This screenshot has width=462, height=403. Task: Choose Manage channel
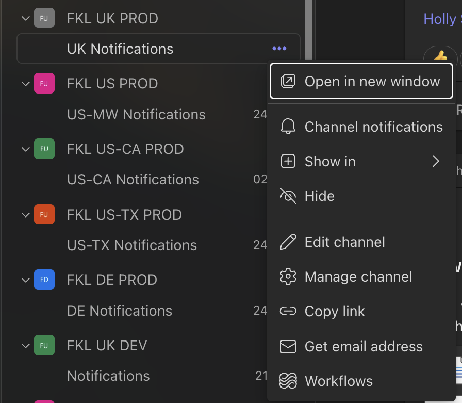point(361,276)
